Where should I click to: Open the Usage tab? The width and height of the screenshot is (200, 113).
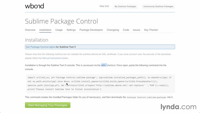pyautogui.click(x=59, y=30)
